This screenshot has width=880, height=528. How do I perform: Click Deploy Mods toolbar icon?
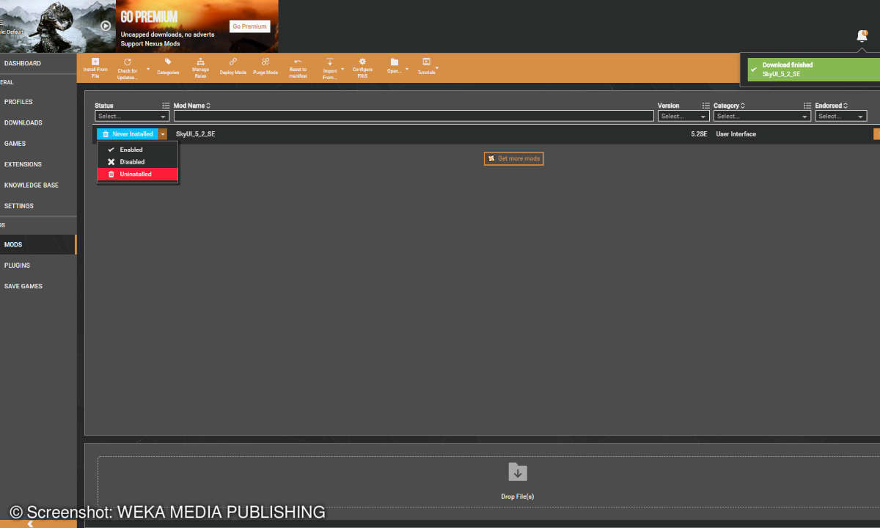[x=233, y=62]
